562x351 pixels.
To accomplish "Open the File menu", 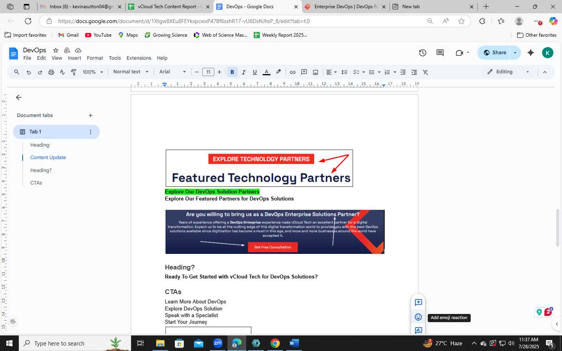I will pos(27,58).
